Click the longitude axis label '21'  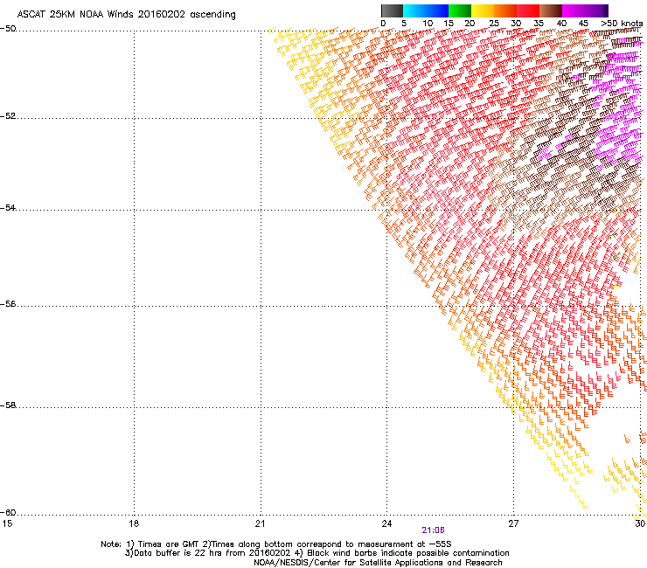(x=260, y=523)
